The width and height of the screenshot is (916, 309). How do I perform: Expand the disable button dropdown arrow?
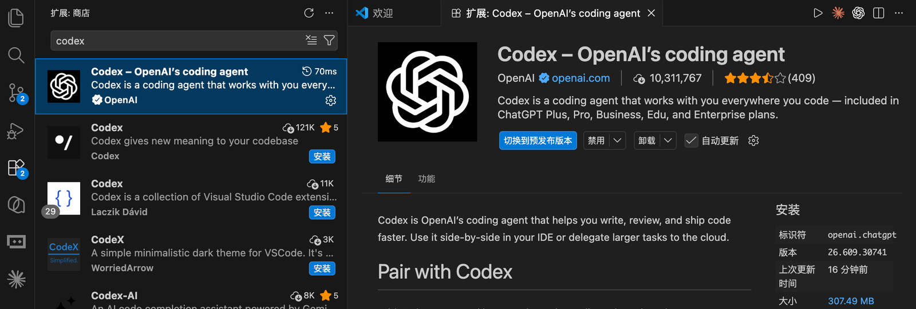(617, 140)
